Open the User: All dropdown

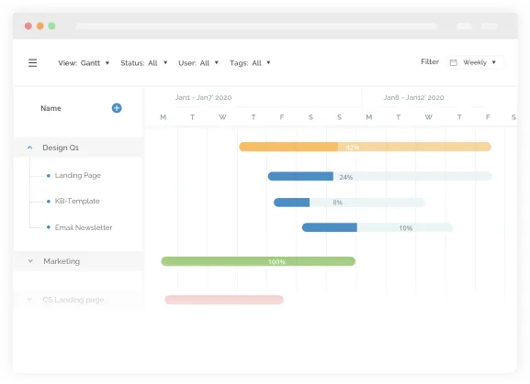tap(198, 62)
